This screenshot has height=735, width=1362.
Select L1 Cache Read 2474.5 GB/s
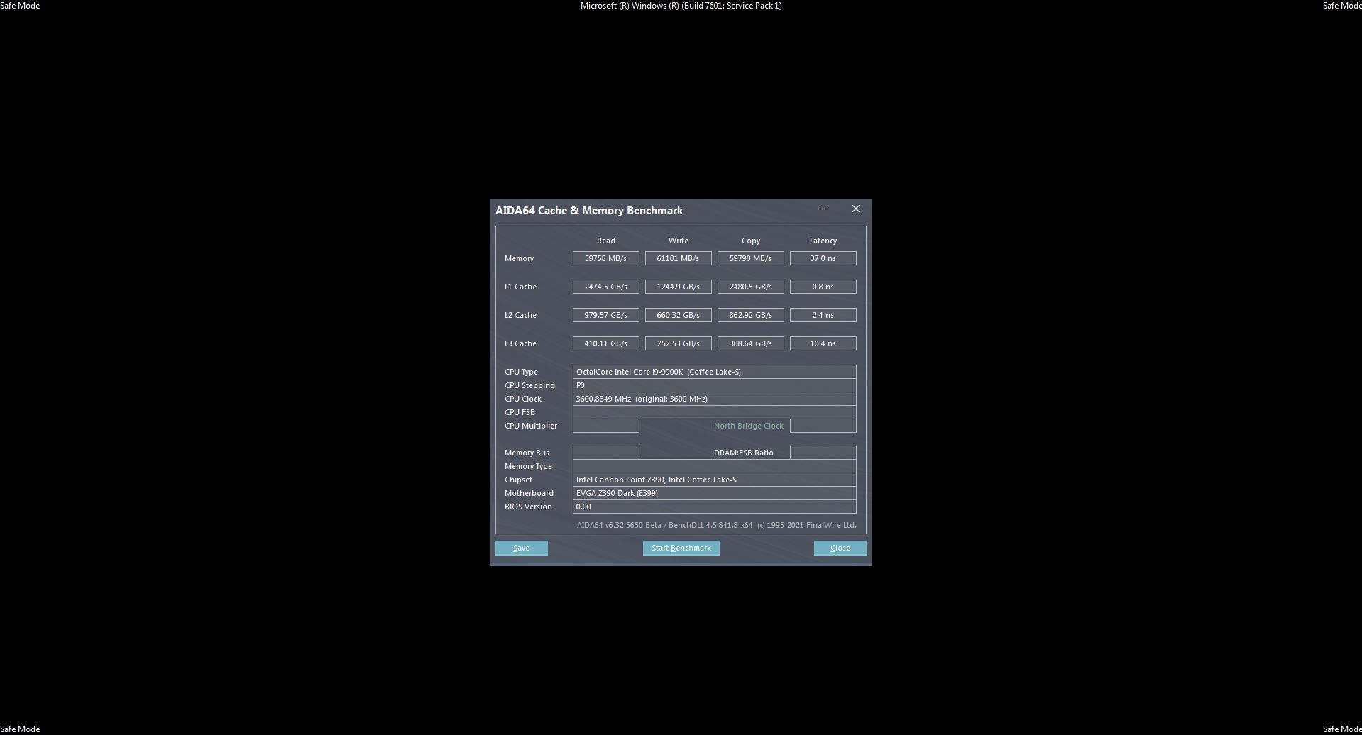pos(605,287)
